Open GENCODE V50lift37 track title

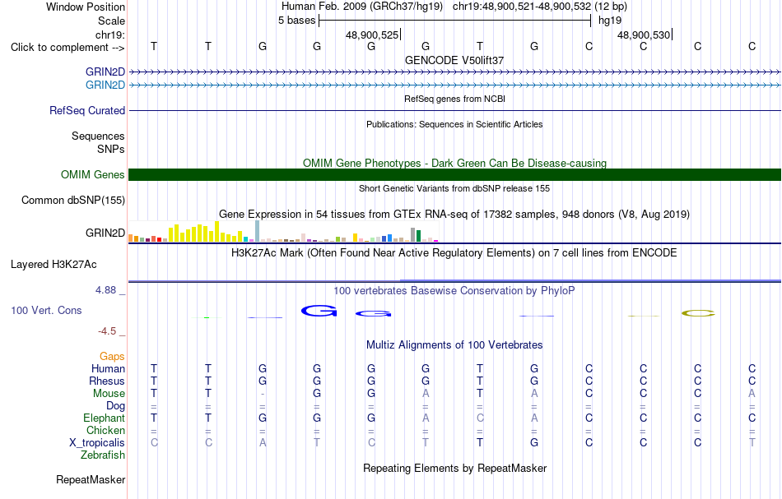[x=454, y=60]
